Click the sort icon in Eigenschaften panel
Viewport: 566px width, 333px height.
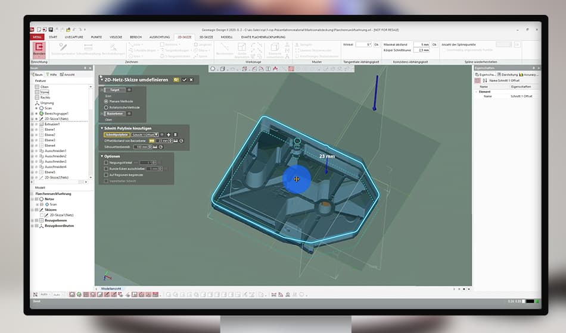pyautogui.click(x=484, y=80)
